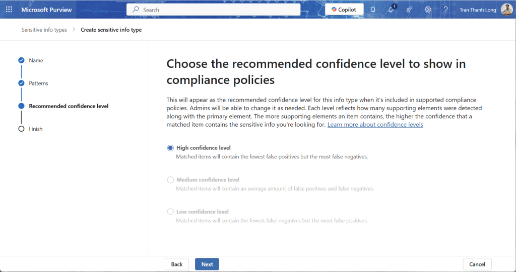Open the settings gear icon

click(x=427, y=10)
